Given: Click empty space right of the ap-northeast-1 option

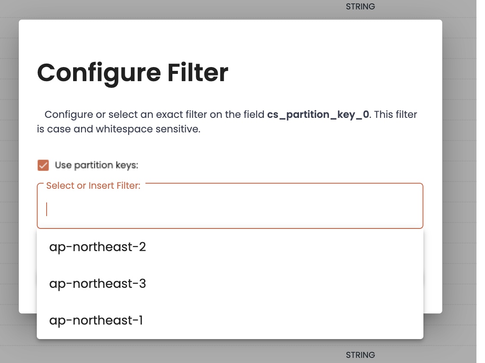Looking at the screenshot, I should [299, 320].
